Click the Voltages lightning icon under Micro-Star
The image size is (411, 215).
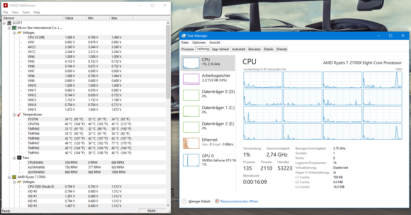pyautogui.click(x=19, y=33)
